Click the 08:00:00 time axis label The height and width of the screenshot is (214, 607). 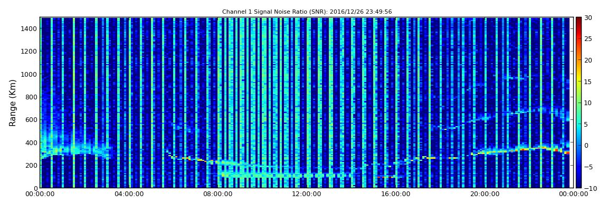217,195
